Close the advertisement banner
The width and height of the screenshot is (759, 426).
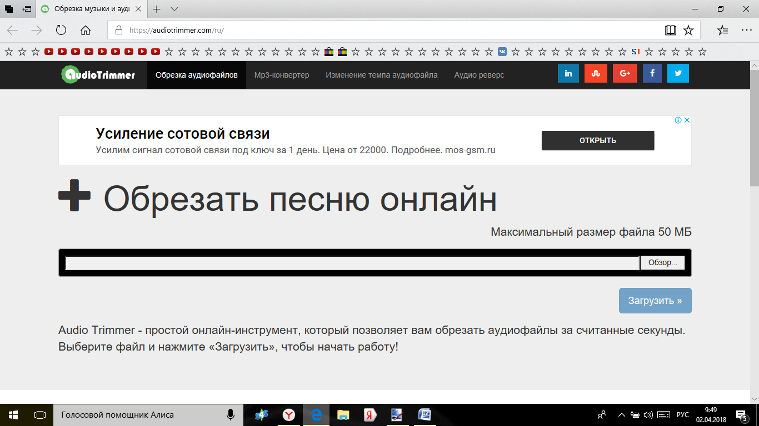tap(687, 120)
